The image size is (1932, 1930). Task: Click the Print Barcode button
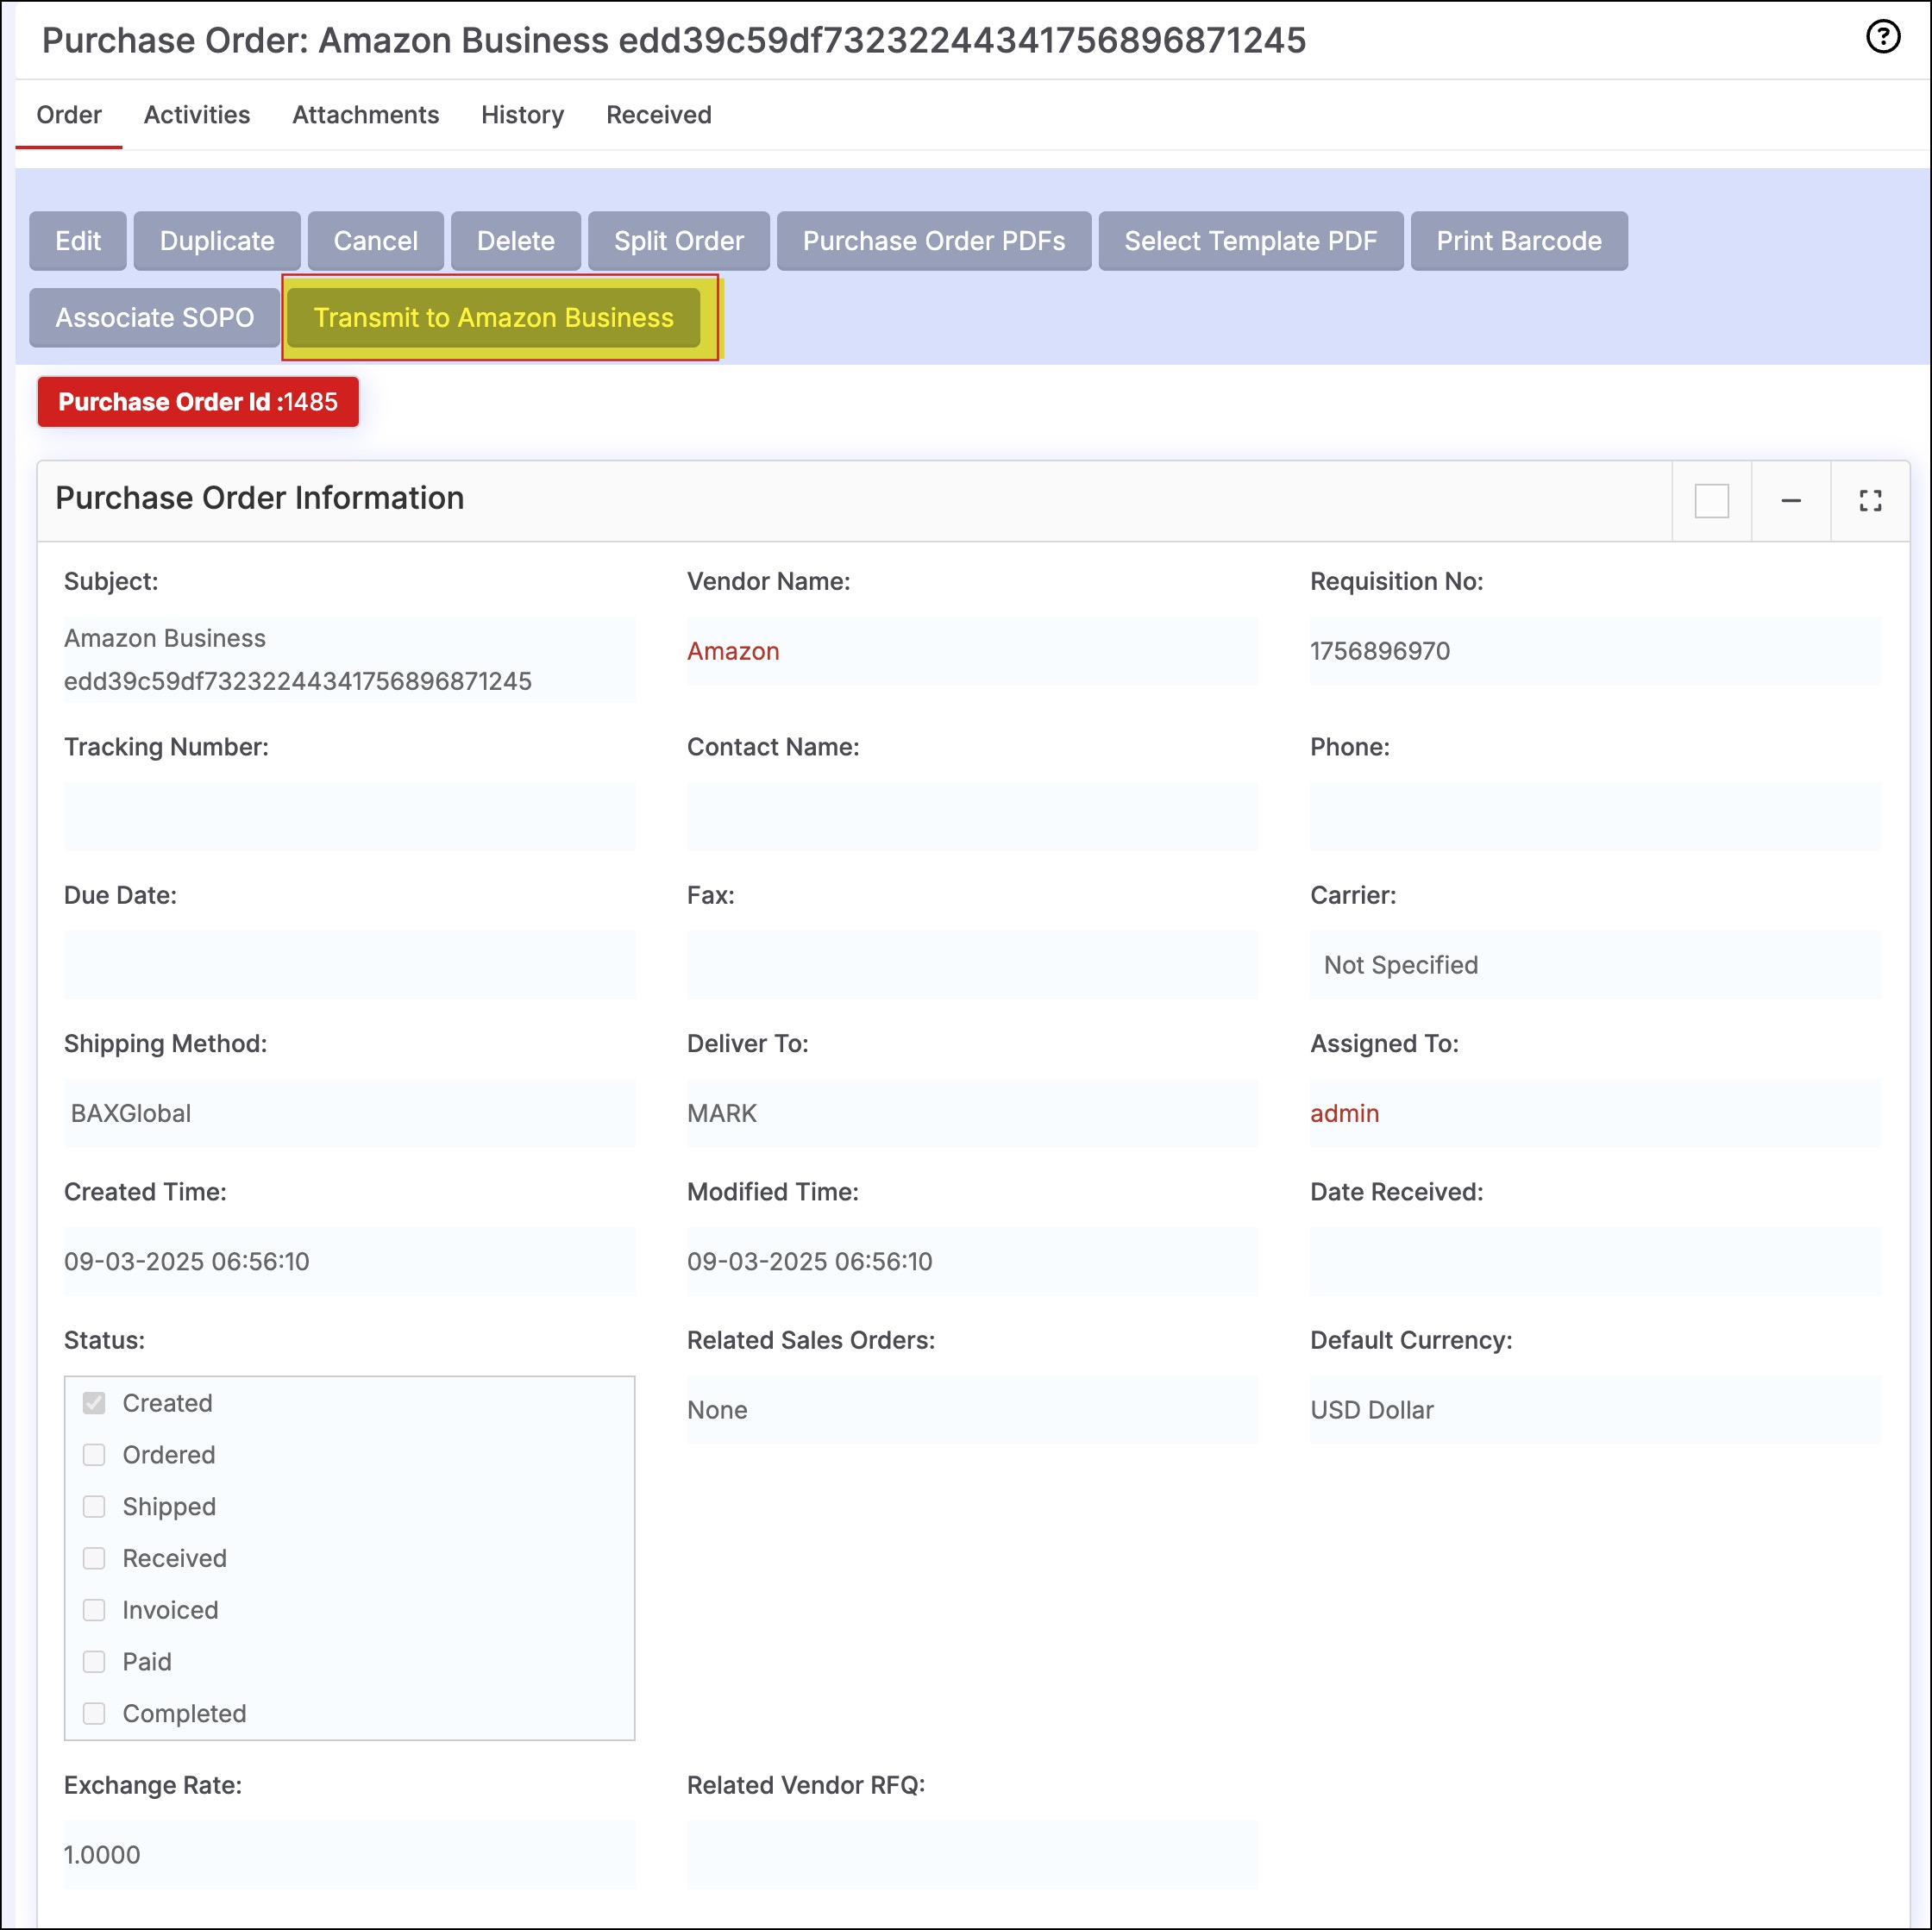click(1518, 241)
